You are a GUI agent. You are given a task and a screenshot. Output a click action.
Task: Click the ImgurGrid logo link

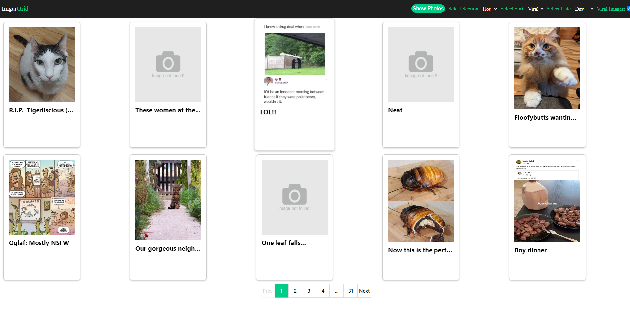click(15, 9)
